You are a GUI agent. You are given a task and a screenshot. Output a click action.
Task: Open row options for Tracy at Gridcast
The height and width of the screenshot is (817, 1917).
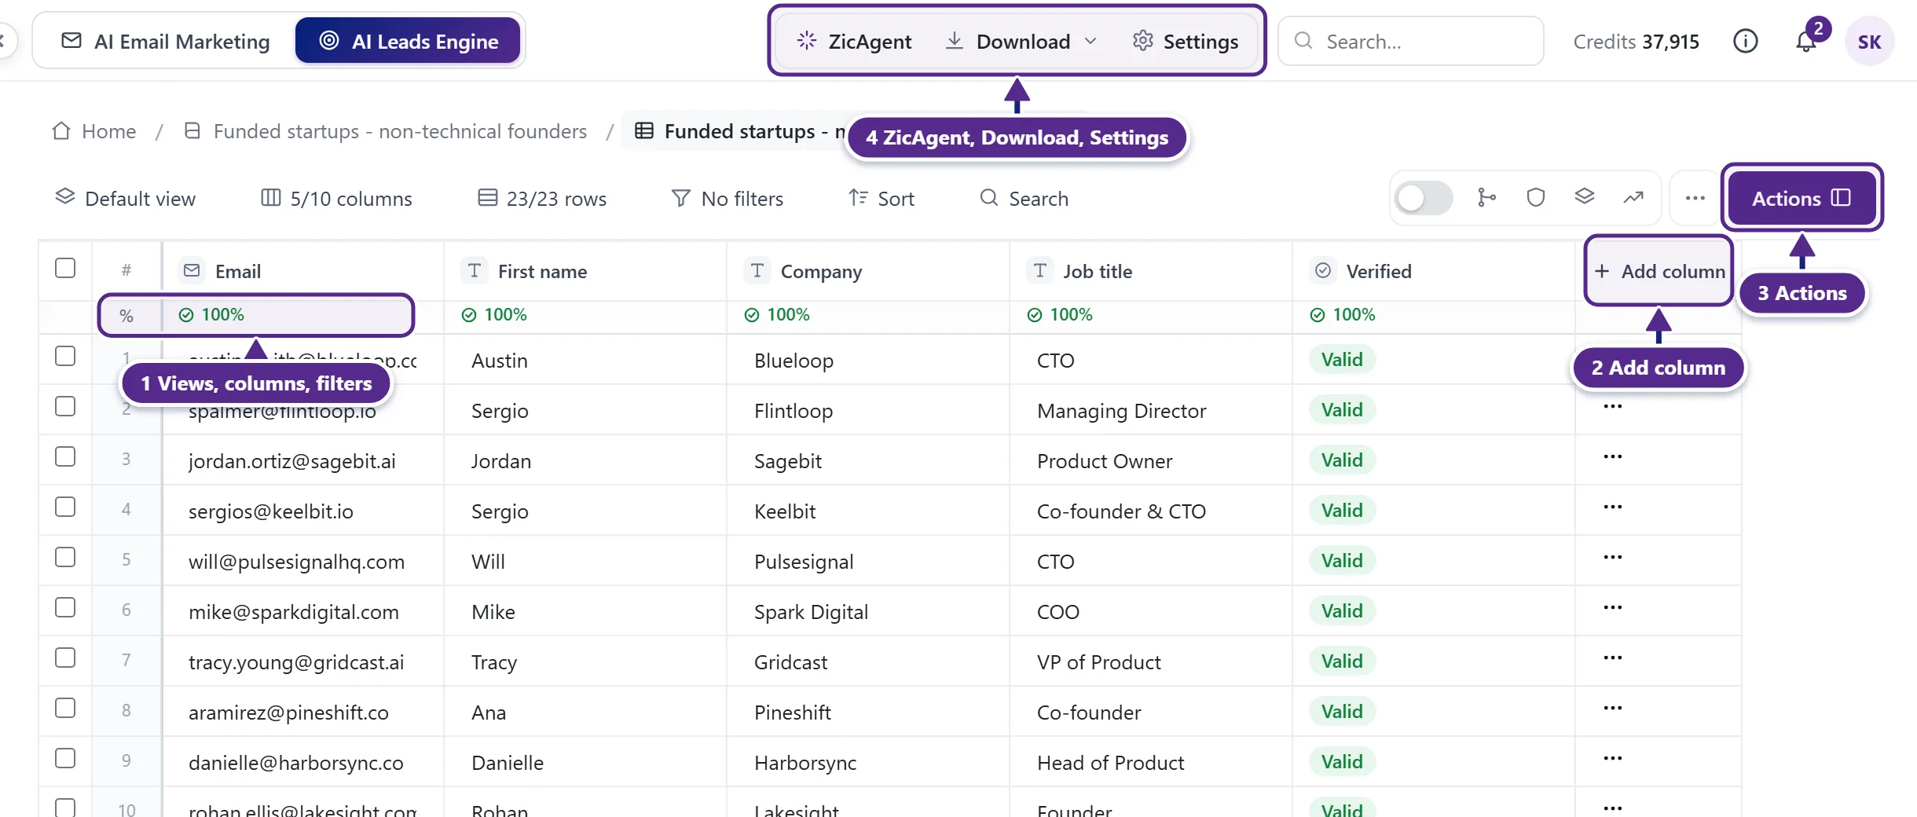[x=1613, y=658]
